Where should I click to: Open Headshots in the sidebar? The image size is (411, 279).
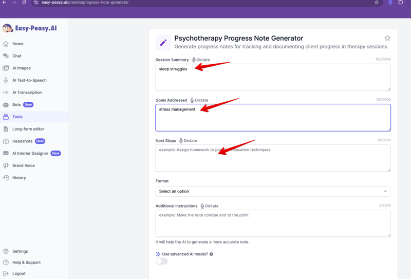[22, 141]
